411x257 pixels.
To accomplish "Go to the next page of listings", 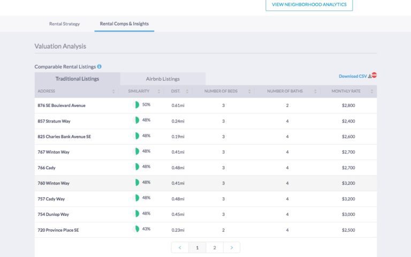I will coord(231,247).
